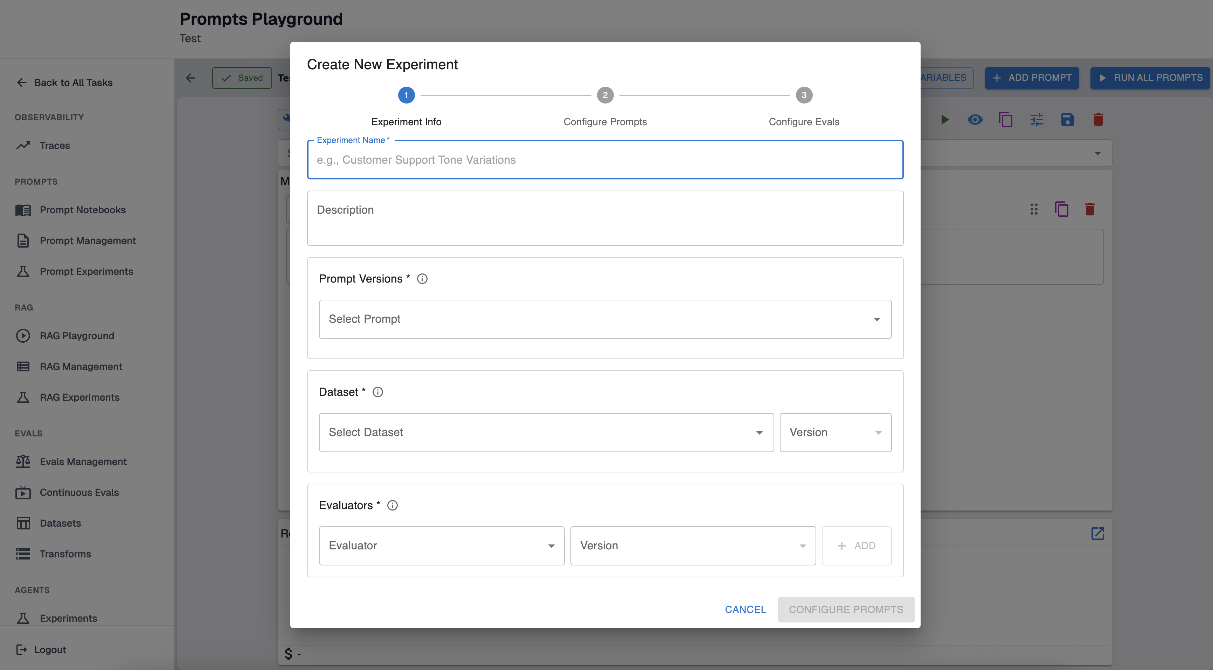This screenshot has height=670, width=1213.
Task: Open Prompt Experiments in sidebar
Action: 86,271
